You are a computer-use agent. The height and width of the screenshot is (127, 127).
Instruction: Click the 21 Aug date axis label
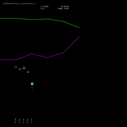pos(19,121)
